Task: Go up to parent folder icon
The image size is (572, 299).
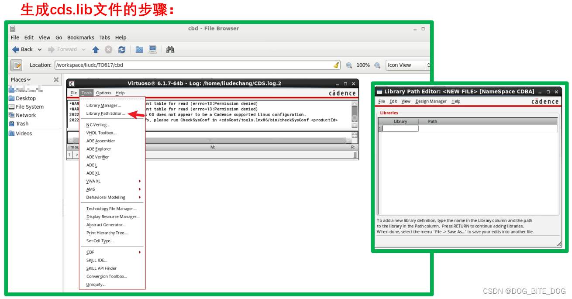Action: tap(96, 50)
